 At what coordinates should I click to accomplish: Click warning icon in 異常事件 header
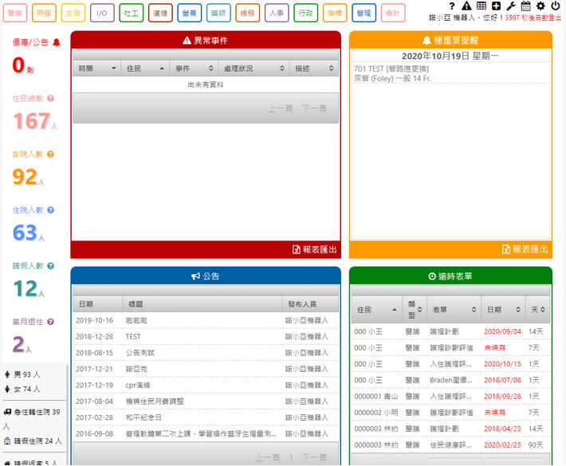click(187, 41)
